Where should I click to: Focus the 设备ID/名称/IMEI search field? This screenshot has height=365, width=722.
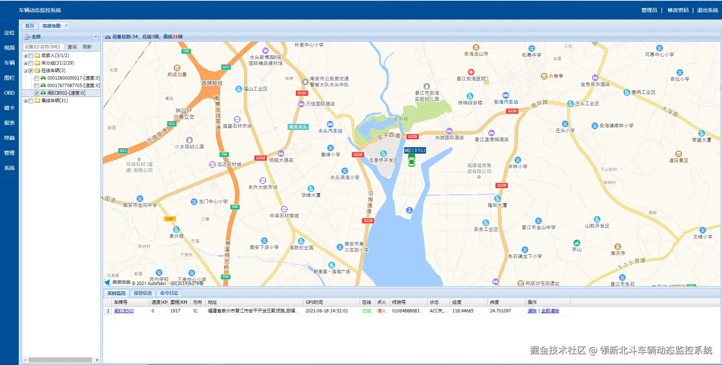[44, 47]
